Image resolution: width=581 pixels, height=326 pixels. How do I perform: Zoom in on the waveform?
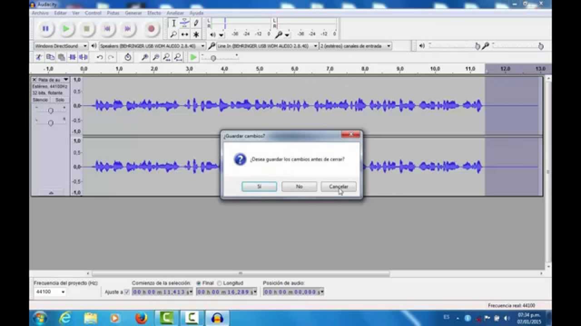[144, 57]
